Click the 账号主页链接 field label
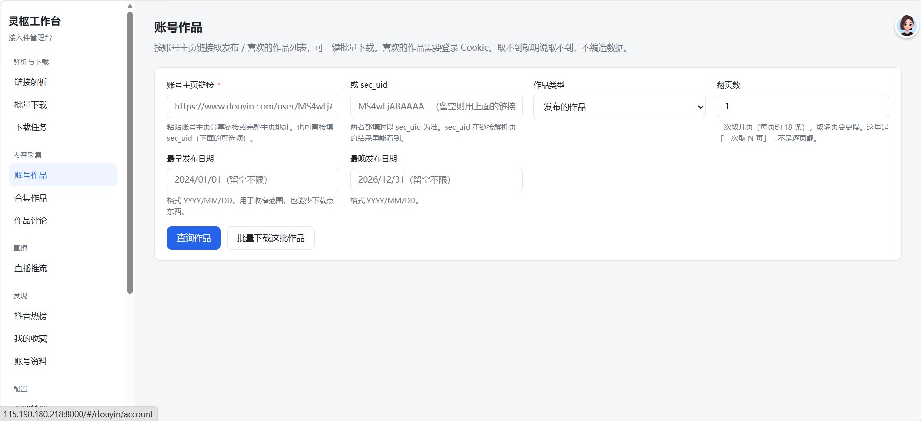 point(190,85)
